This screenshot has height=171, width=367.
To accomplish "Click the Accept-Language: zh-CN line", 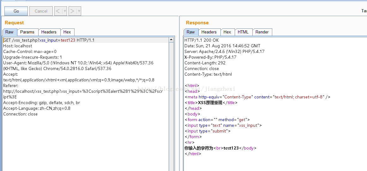I will (37, 108).
